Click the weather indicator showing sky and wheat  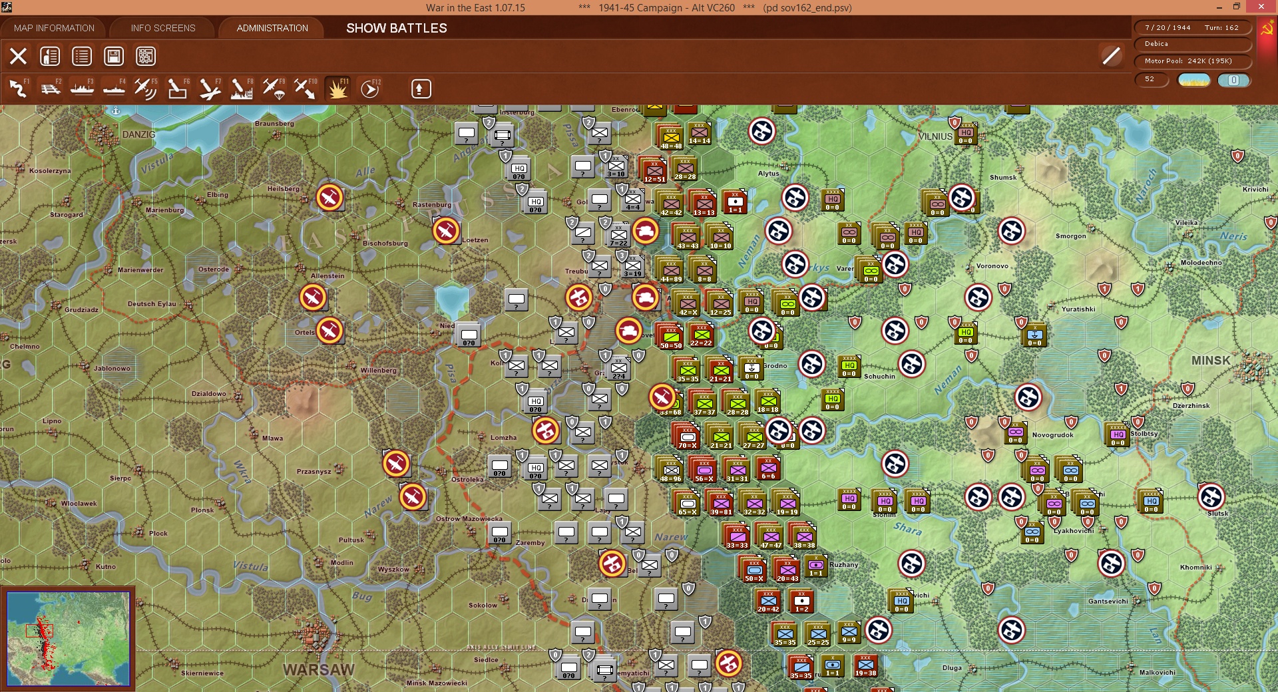pos(1194,81)
